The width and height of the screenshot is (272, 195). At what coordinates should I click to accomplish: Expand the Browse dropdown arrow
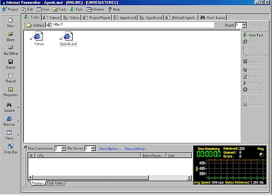click(18, 121)
